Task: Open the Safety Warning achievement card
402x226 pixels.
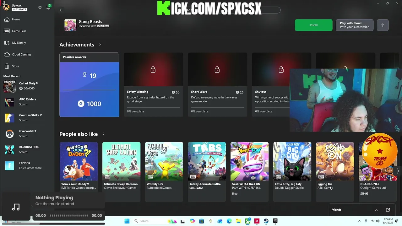Action: (153, 85)
